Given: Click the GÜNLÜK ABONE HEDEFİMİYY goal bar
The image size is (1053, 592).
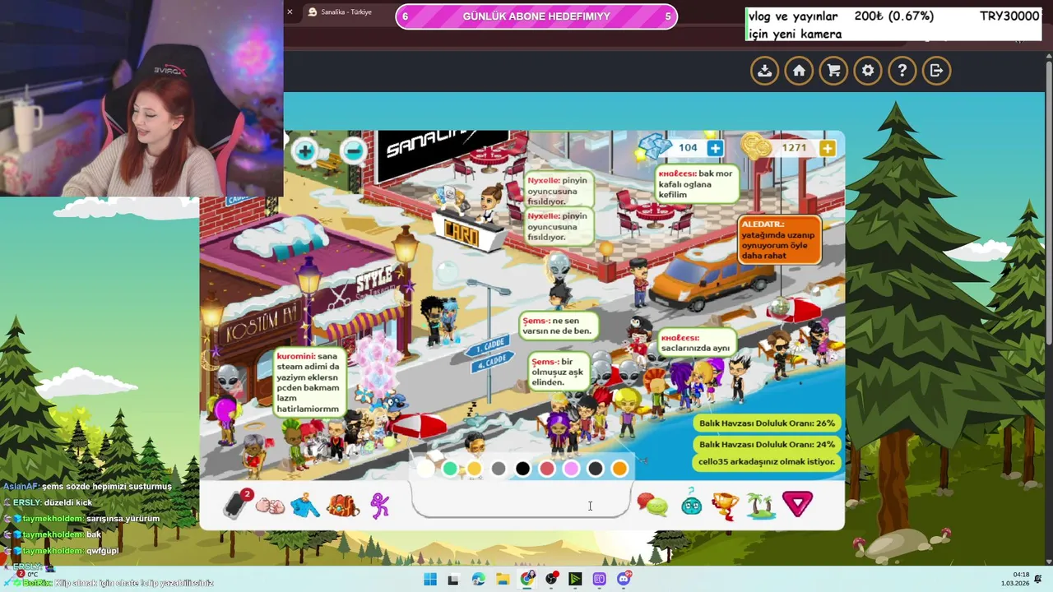Looking at the screenshot, I should click(536, 16).
